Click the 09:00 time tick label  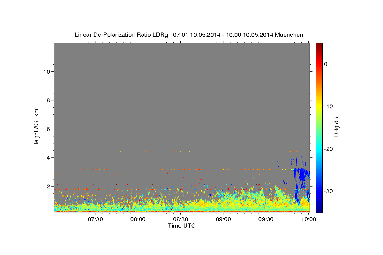pos(223,219)
